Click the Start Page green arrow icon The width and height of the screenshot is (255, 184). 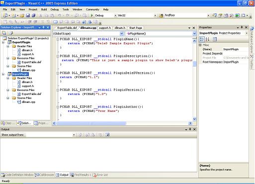point(238,15)
